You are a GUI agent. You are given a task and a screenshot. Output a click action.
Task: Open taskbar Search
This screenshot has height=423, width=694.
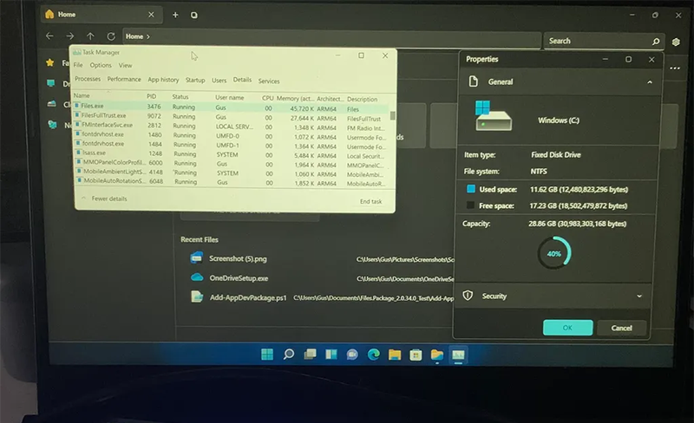click(x=289, y=355)
